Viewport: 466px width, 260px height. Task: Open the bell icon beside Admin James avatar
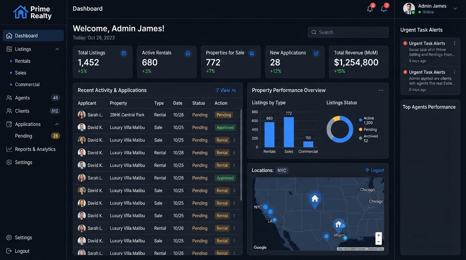tap(384, 8)
